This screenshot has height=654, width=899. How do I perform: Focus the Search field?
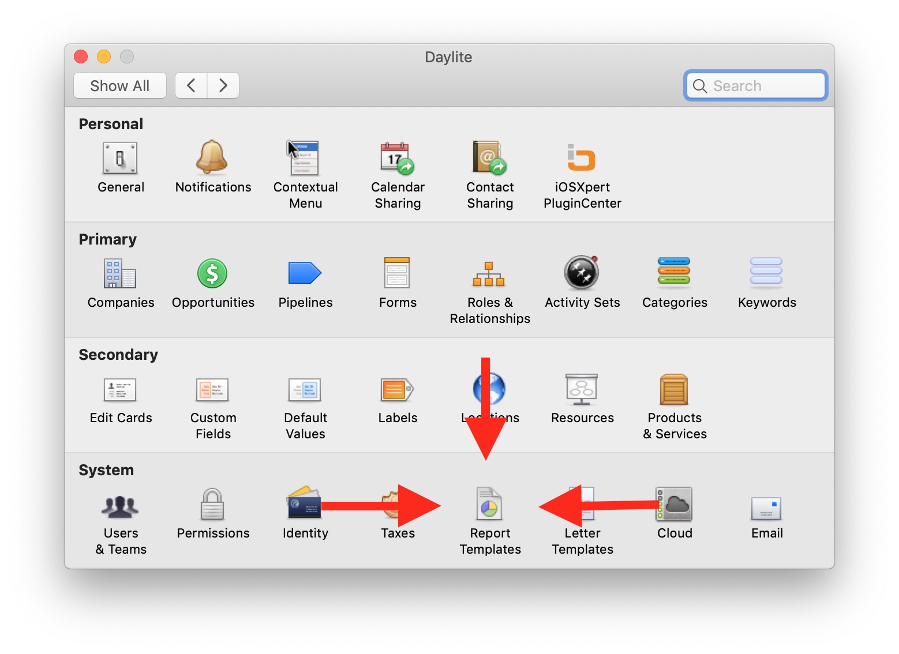point(756,85)
